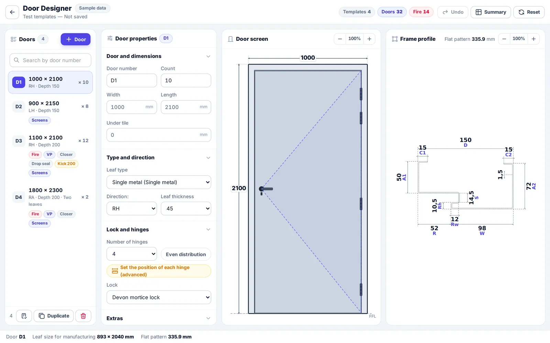Go back with the arrow button

pyautogui.click(x=12, y=12)
